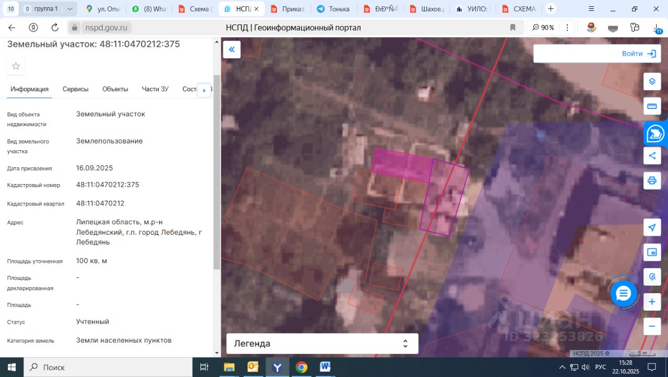Expand the 'группа 1' tab group dropdown

pos(70,9)
